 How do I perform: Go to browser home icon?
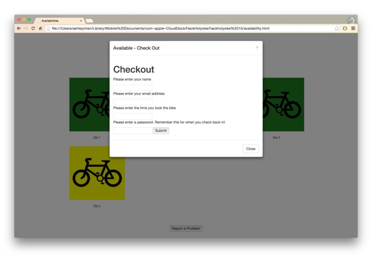[x=40, y=28]
